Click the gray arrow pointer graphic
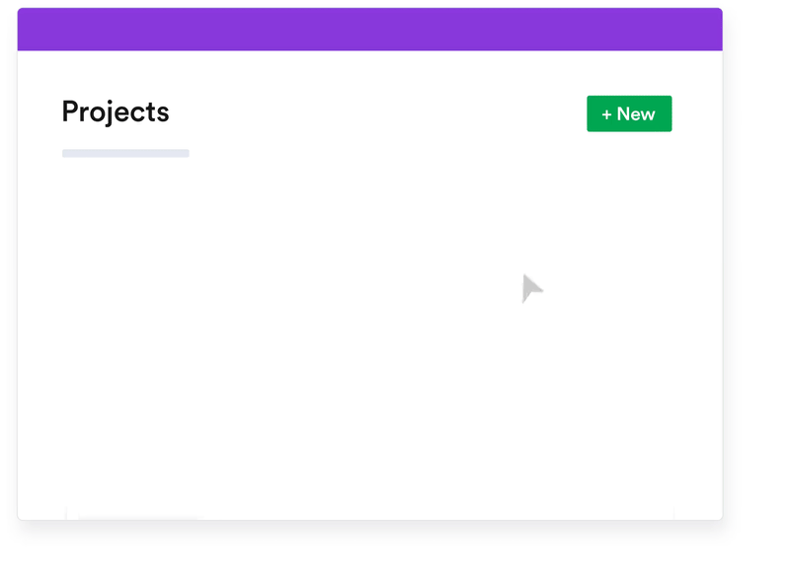The height and width of the screenshot is (583, 790). click(x=531, y=288)
